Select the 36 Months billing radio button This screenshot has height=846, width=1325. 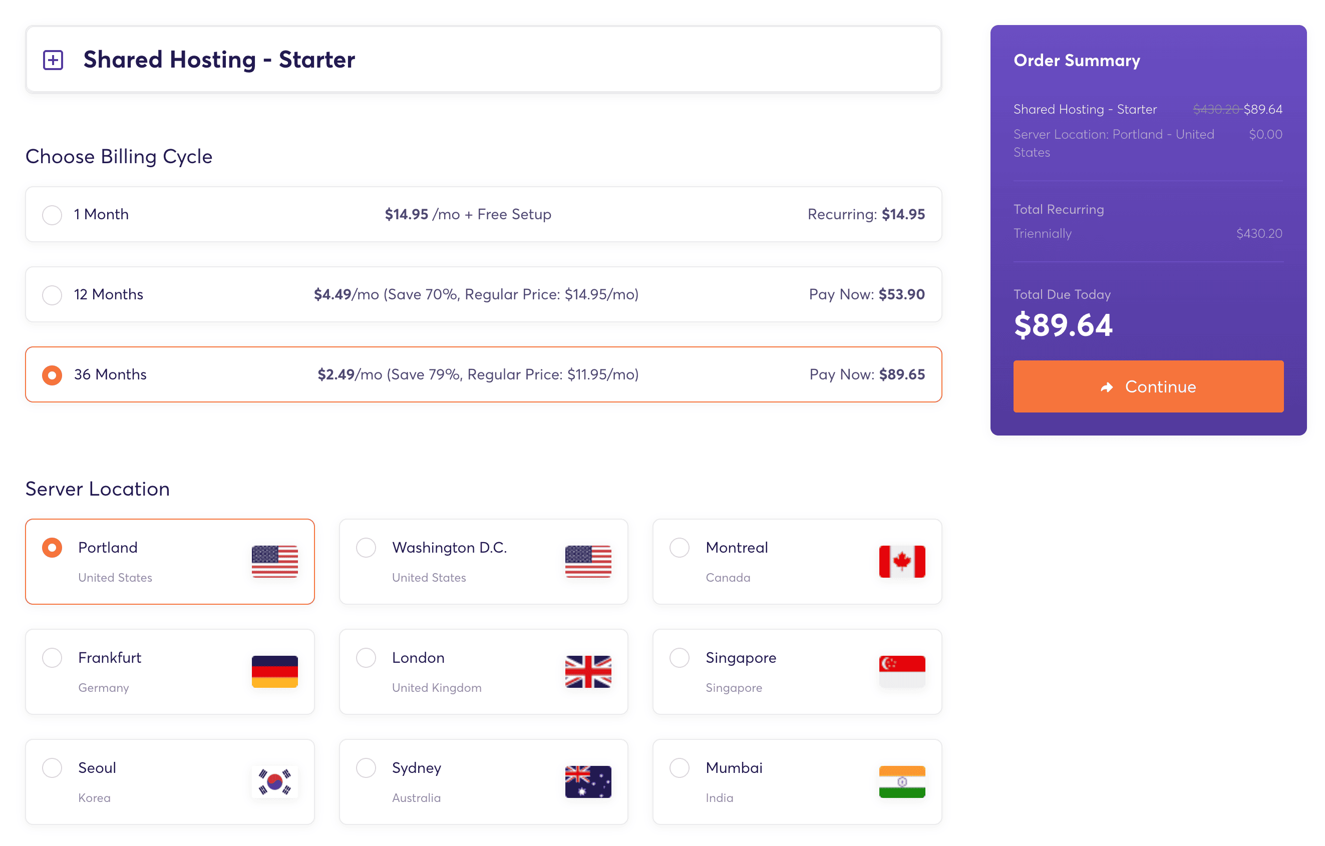pos(52,375)
